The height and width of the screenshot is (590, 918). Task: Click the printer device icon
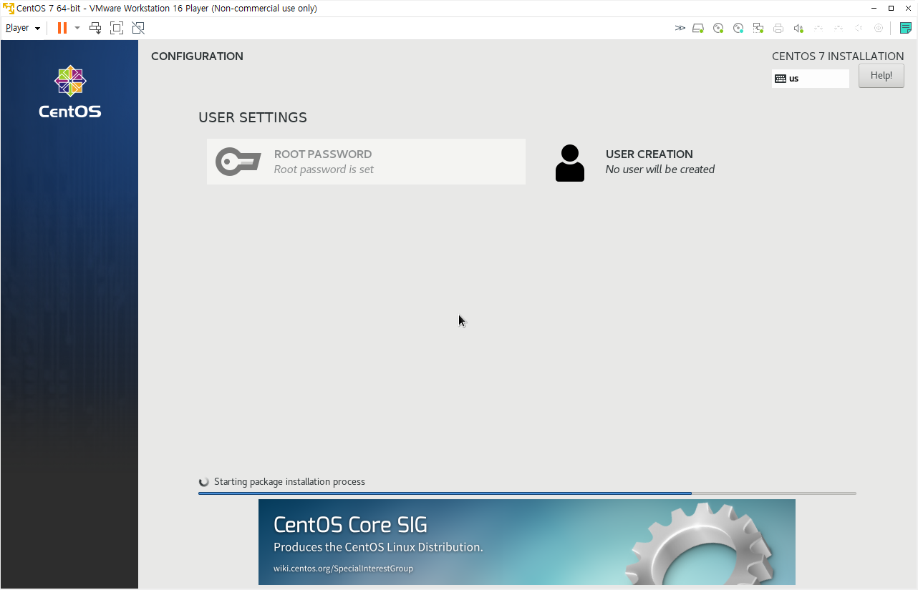point(778,28)
